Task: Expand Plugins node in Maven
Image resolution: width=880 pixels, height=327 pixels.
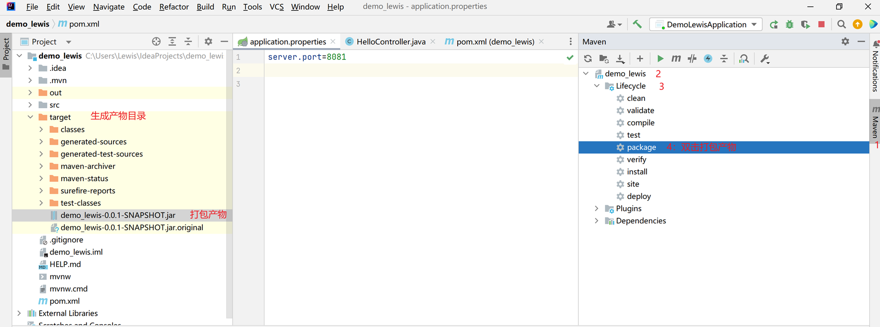Action: click(596, 209)
